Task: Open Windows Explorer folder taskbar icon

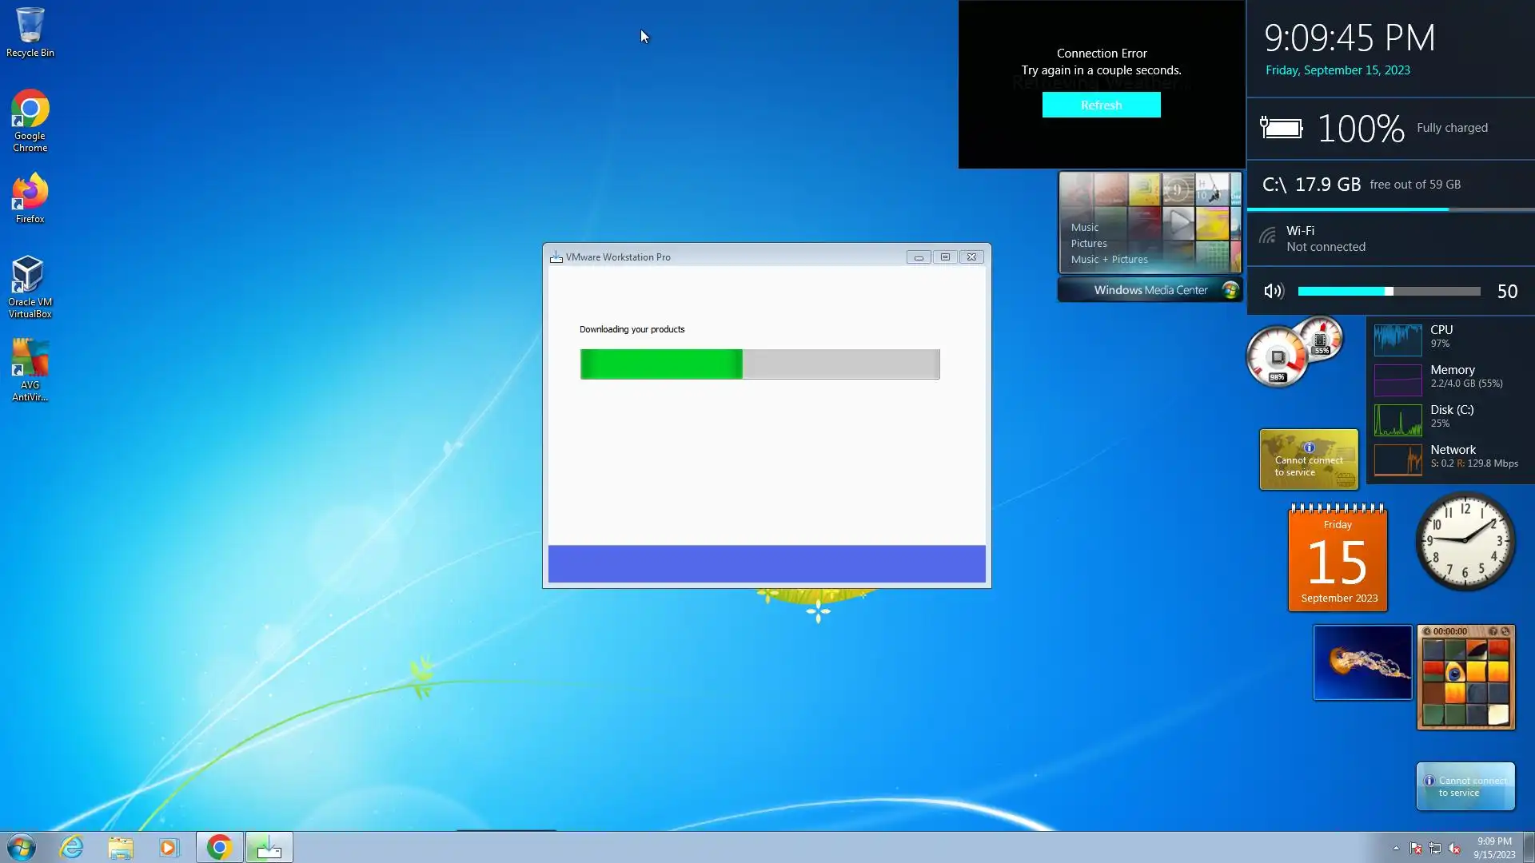Action: (121, 847)
